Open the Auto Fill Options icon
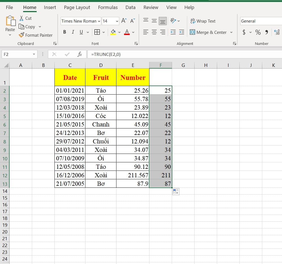Image resolution: width=282 pixels, height=264 pixels. pyautogui.click(x=176, y=192)
